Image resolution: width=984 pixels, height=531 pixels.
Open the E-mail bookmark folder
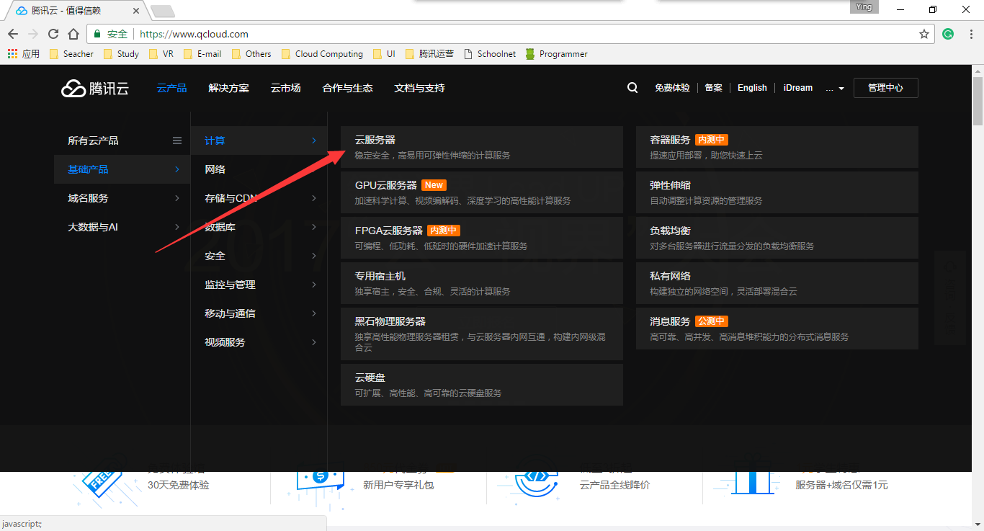[202, 54]
